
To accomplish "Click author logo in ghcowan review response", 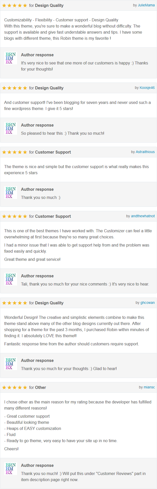I will point(11,364).
